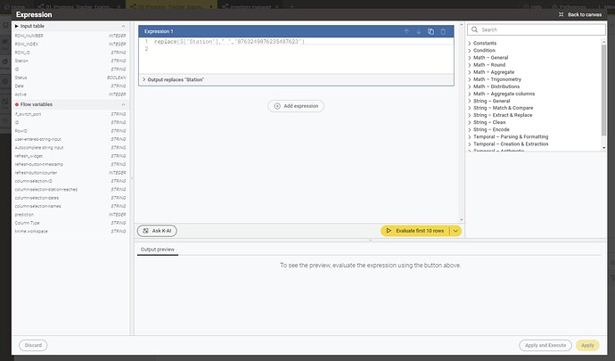Select the Output preview tab

pyautogui.click(x=158, y=250)
